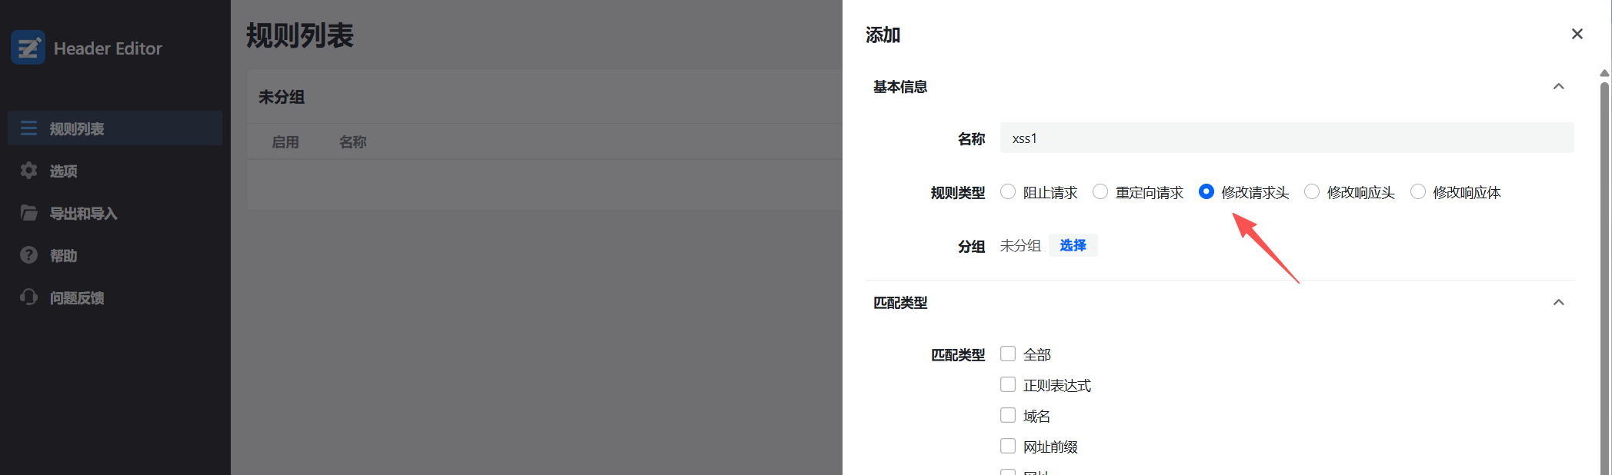This screenshot has width=1612, height=475.
Task: Close the 添加 panel with X
Action: tap(1577, 34)
